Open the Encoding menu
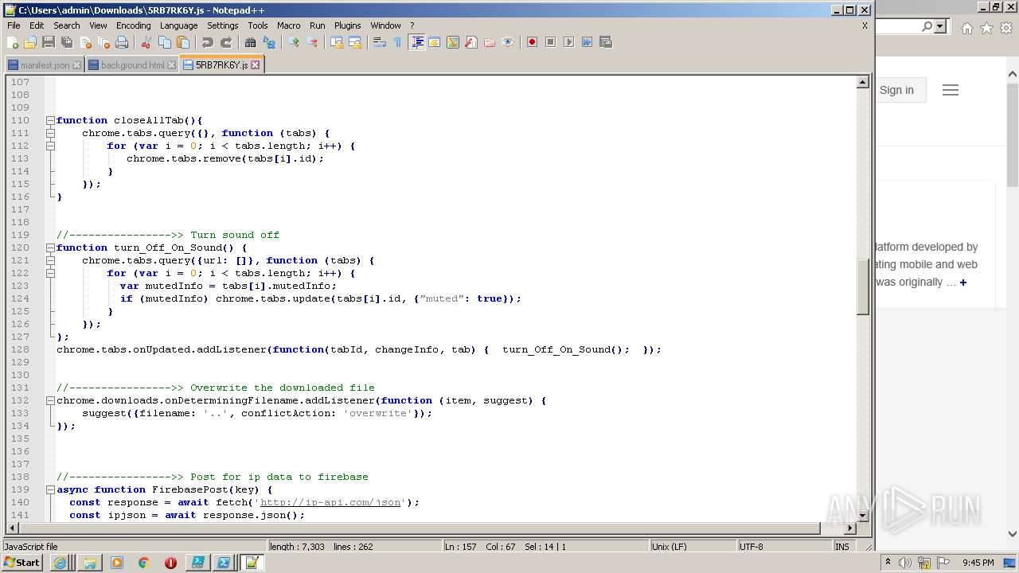1019x573 pixels. [133, 25]
